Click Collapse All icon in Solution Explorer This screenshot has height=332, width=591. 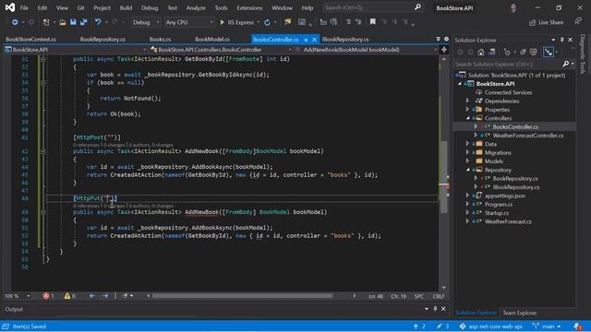(x=523, y=53)
